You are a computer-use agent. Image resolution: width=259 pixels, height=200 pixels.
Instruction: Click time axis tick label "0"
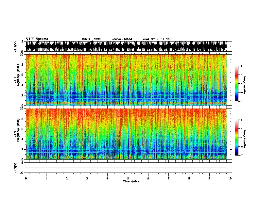tap(26, 178)
